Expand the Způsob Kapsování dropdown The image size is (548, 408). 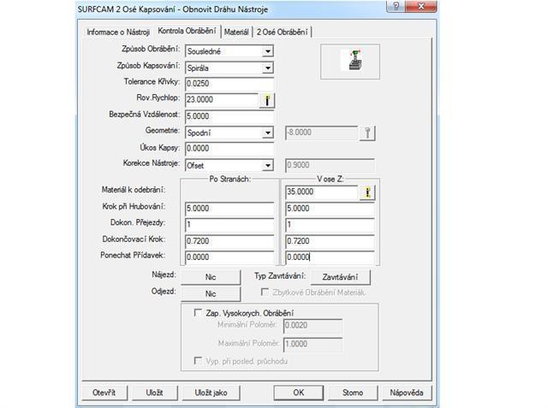267,68
